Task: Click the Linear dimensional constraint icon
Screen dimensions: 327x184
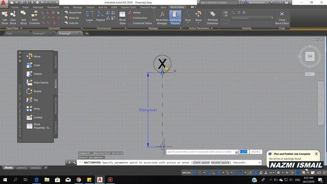Action: click(x=89, y=17)
